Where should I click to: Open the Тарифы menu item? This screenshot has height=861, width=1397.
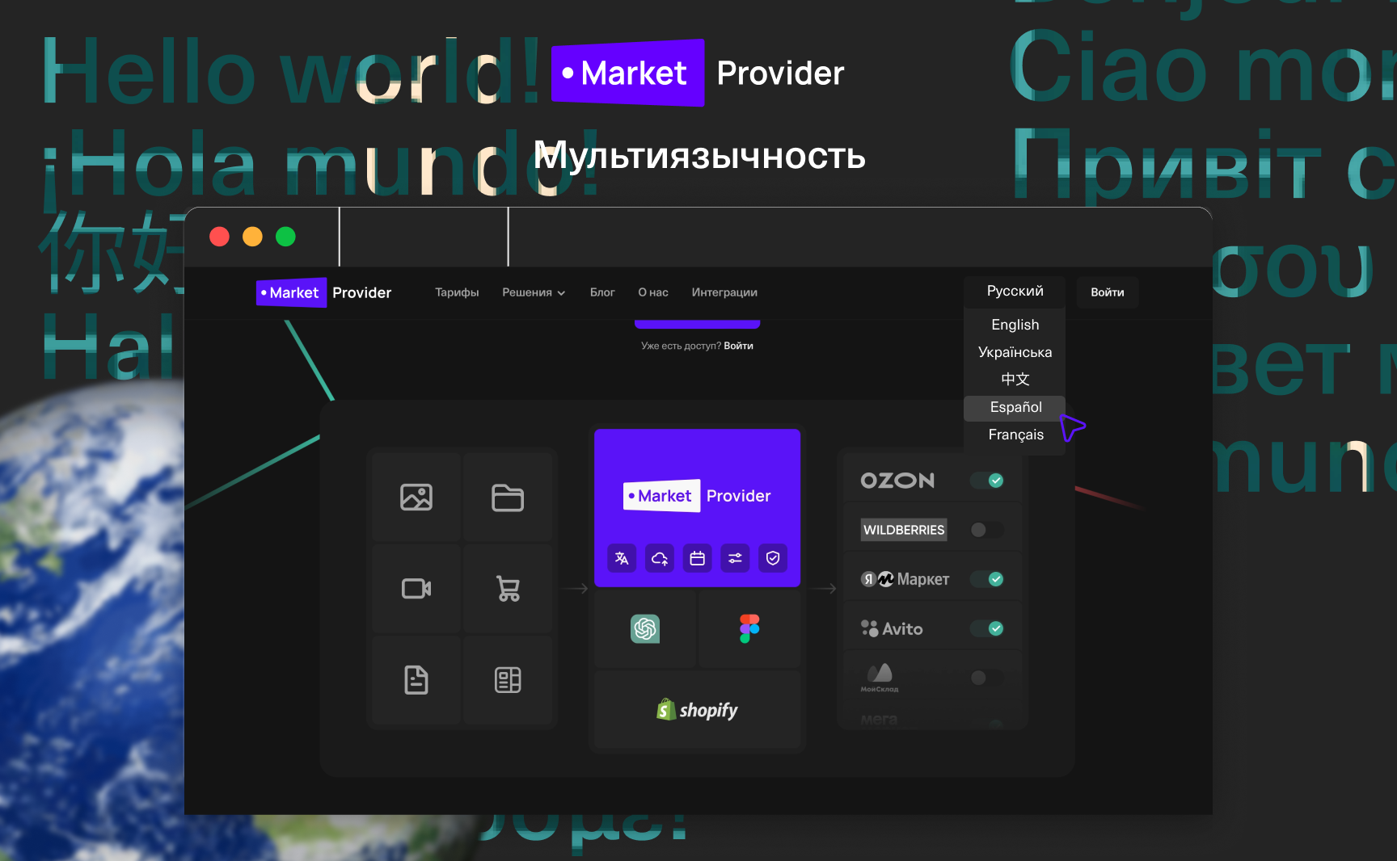click(x=457, y=292)
